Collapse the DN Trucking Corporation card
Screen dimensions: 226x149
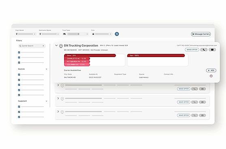coord(56,45)
